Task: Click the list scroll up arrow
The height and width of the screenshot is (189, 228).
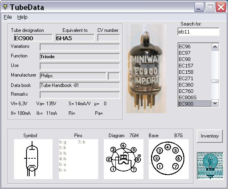Action: point(215,47)
